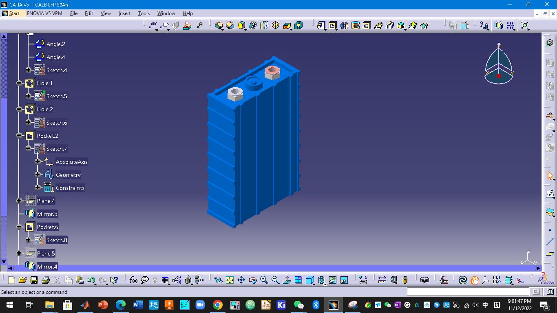The image size is (557, 313).
Task: Open a file with the Open icon
Action: coord(22,280)
